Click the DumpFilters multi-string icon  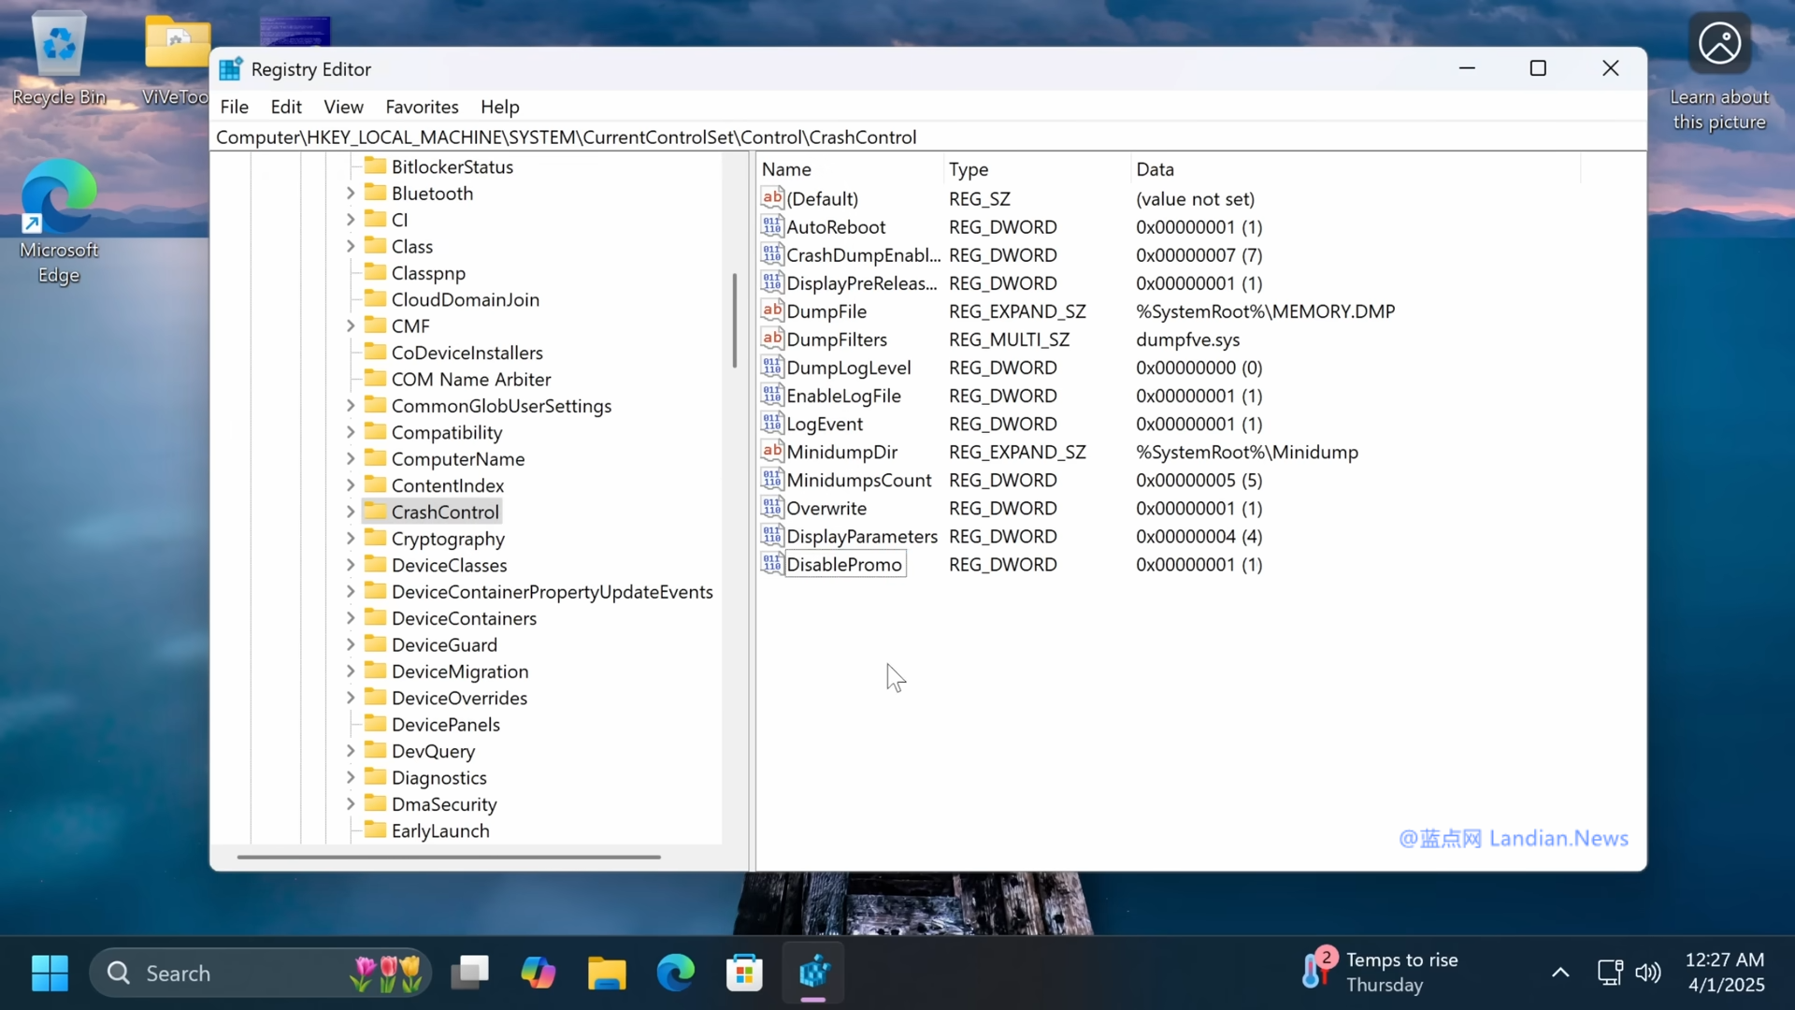(x=772, y=339)
